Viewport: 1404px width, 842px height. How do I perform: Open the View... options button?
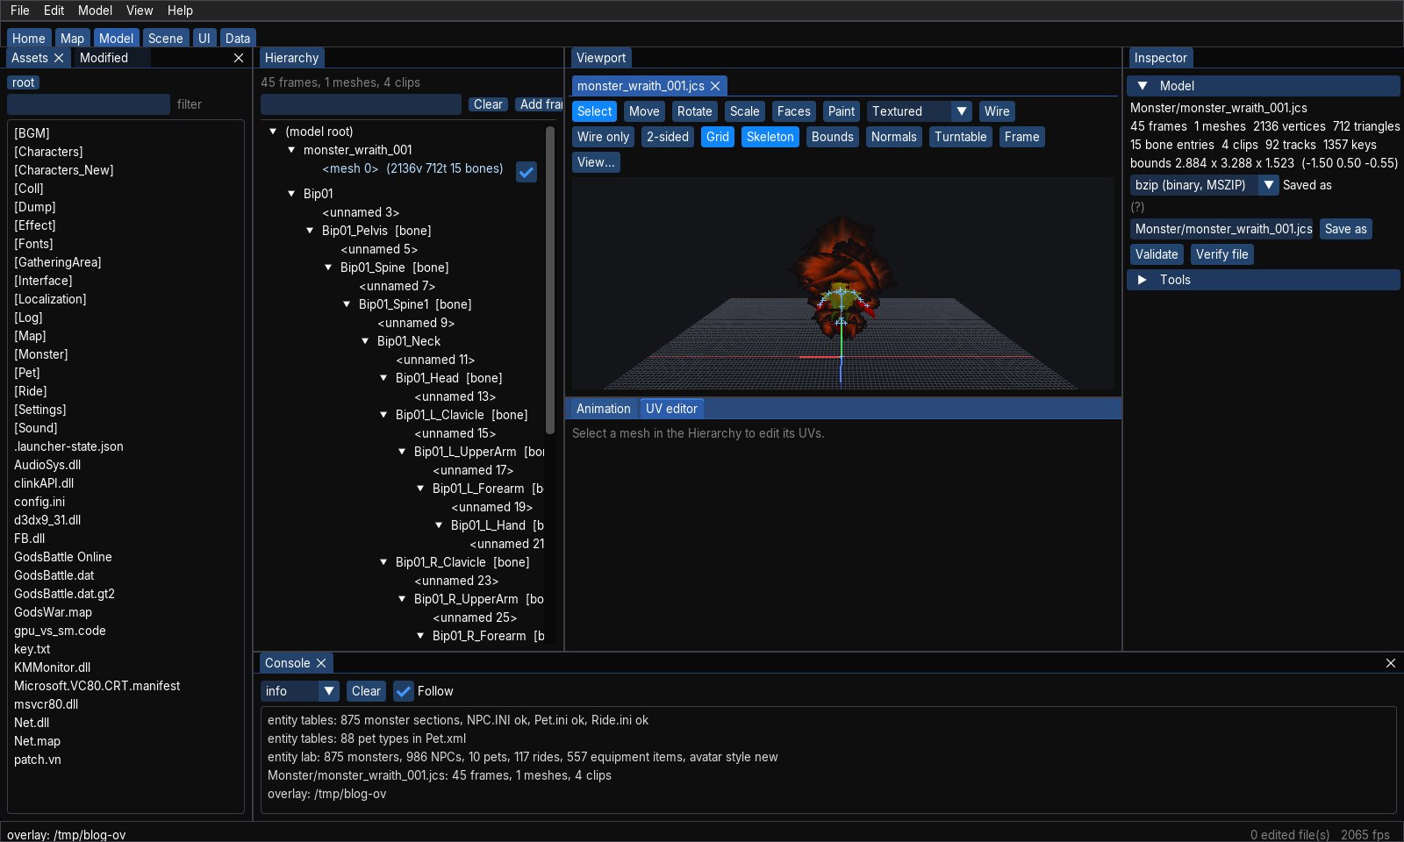click(596, 162)
